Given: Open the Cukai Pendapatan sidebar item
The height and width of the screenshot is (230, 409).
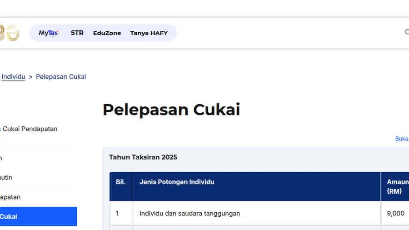Looking at the screenshot, I should coord(29,129).
